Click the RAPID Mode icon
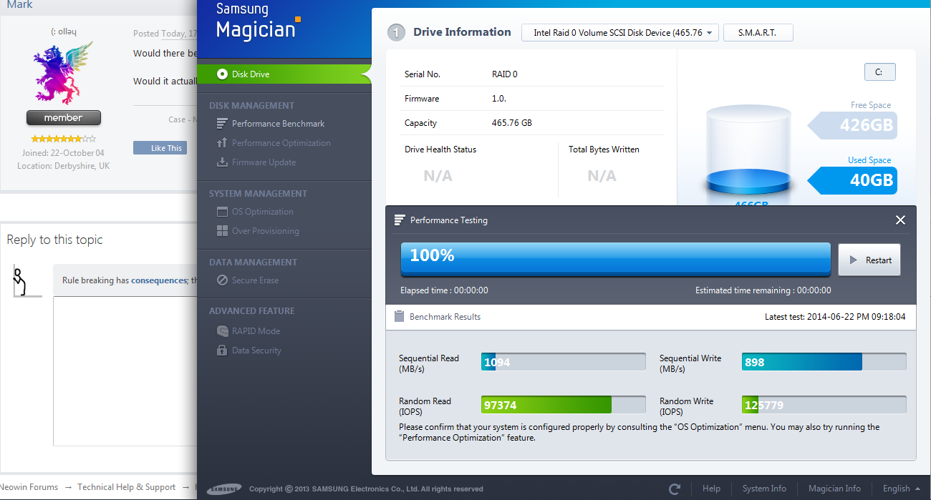Viewport: 931px width, 500px height. tap(221, 331)
